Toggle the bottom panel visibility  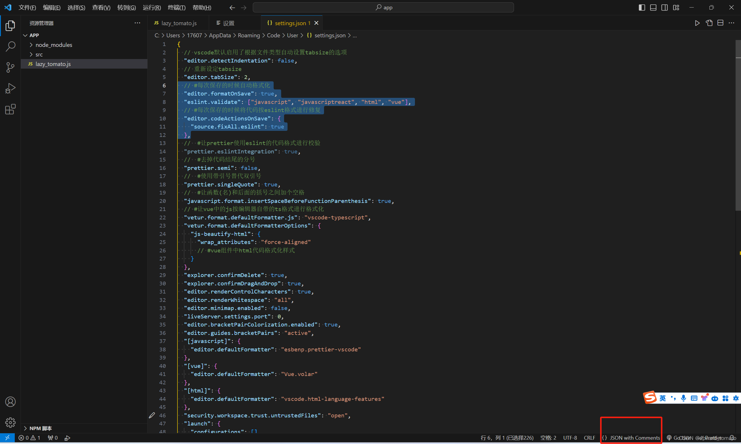pyautogui.click(x=653, y=7)
